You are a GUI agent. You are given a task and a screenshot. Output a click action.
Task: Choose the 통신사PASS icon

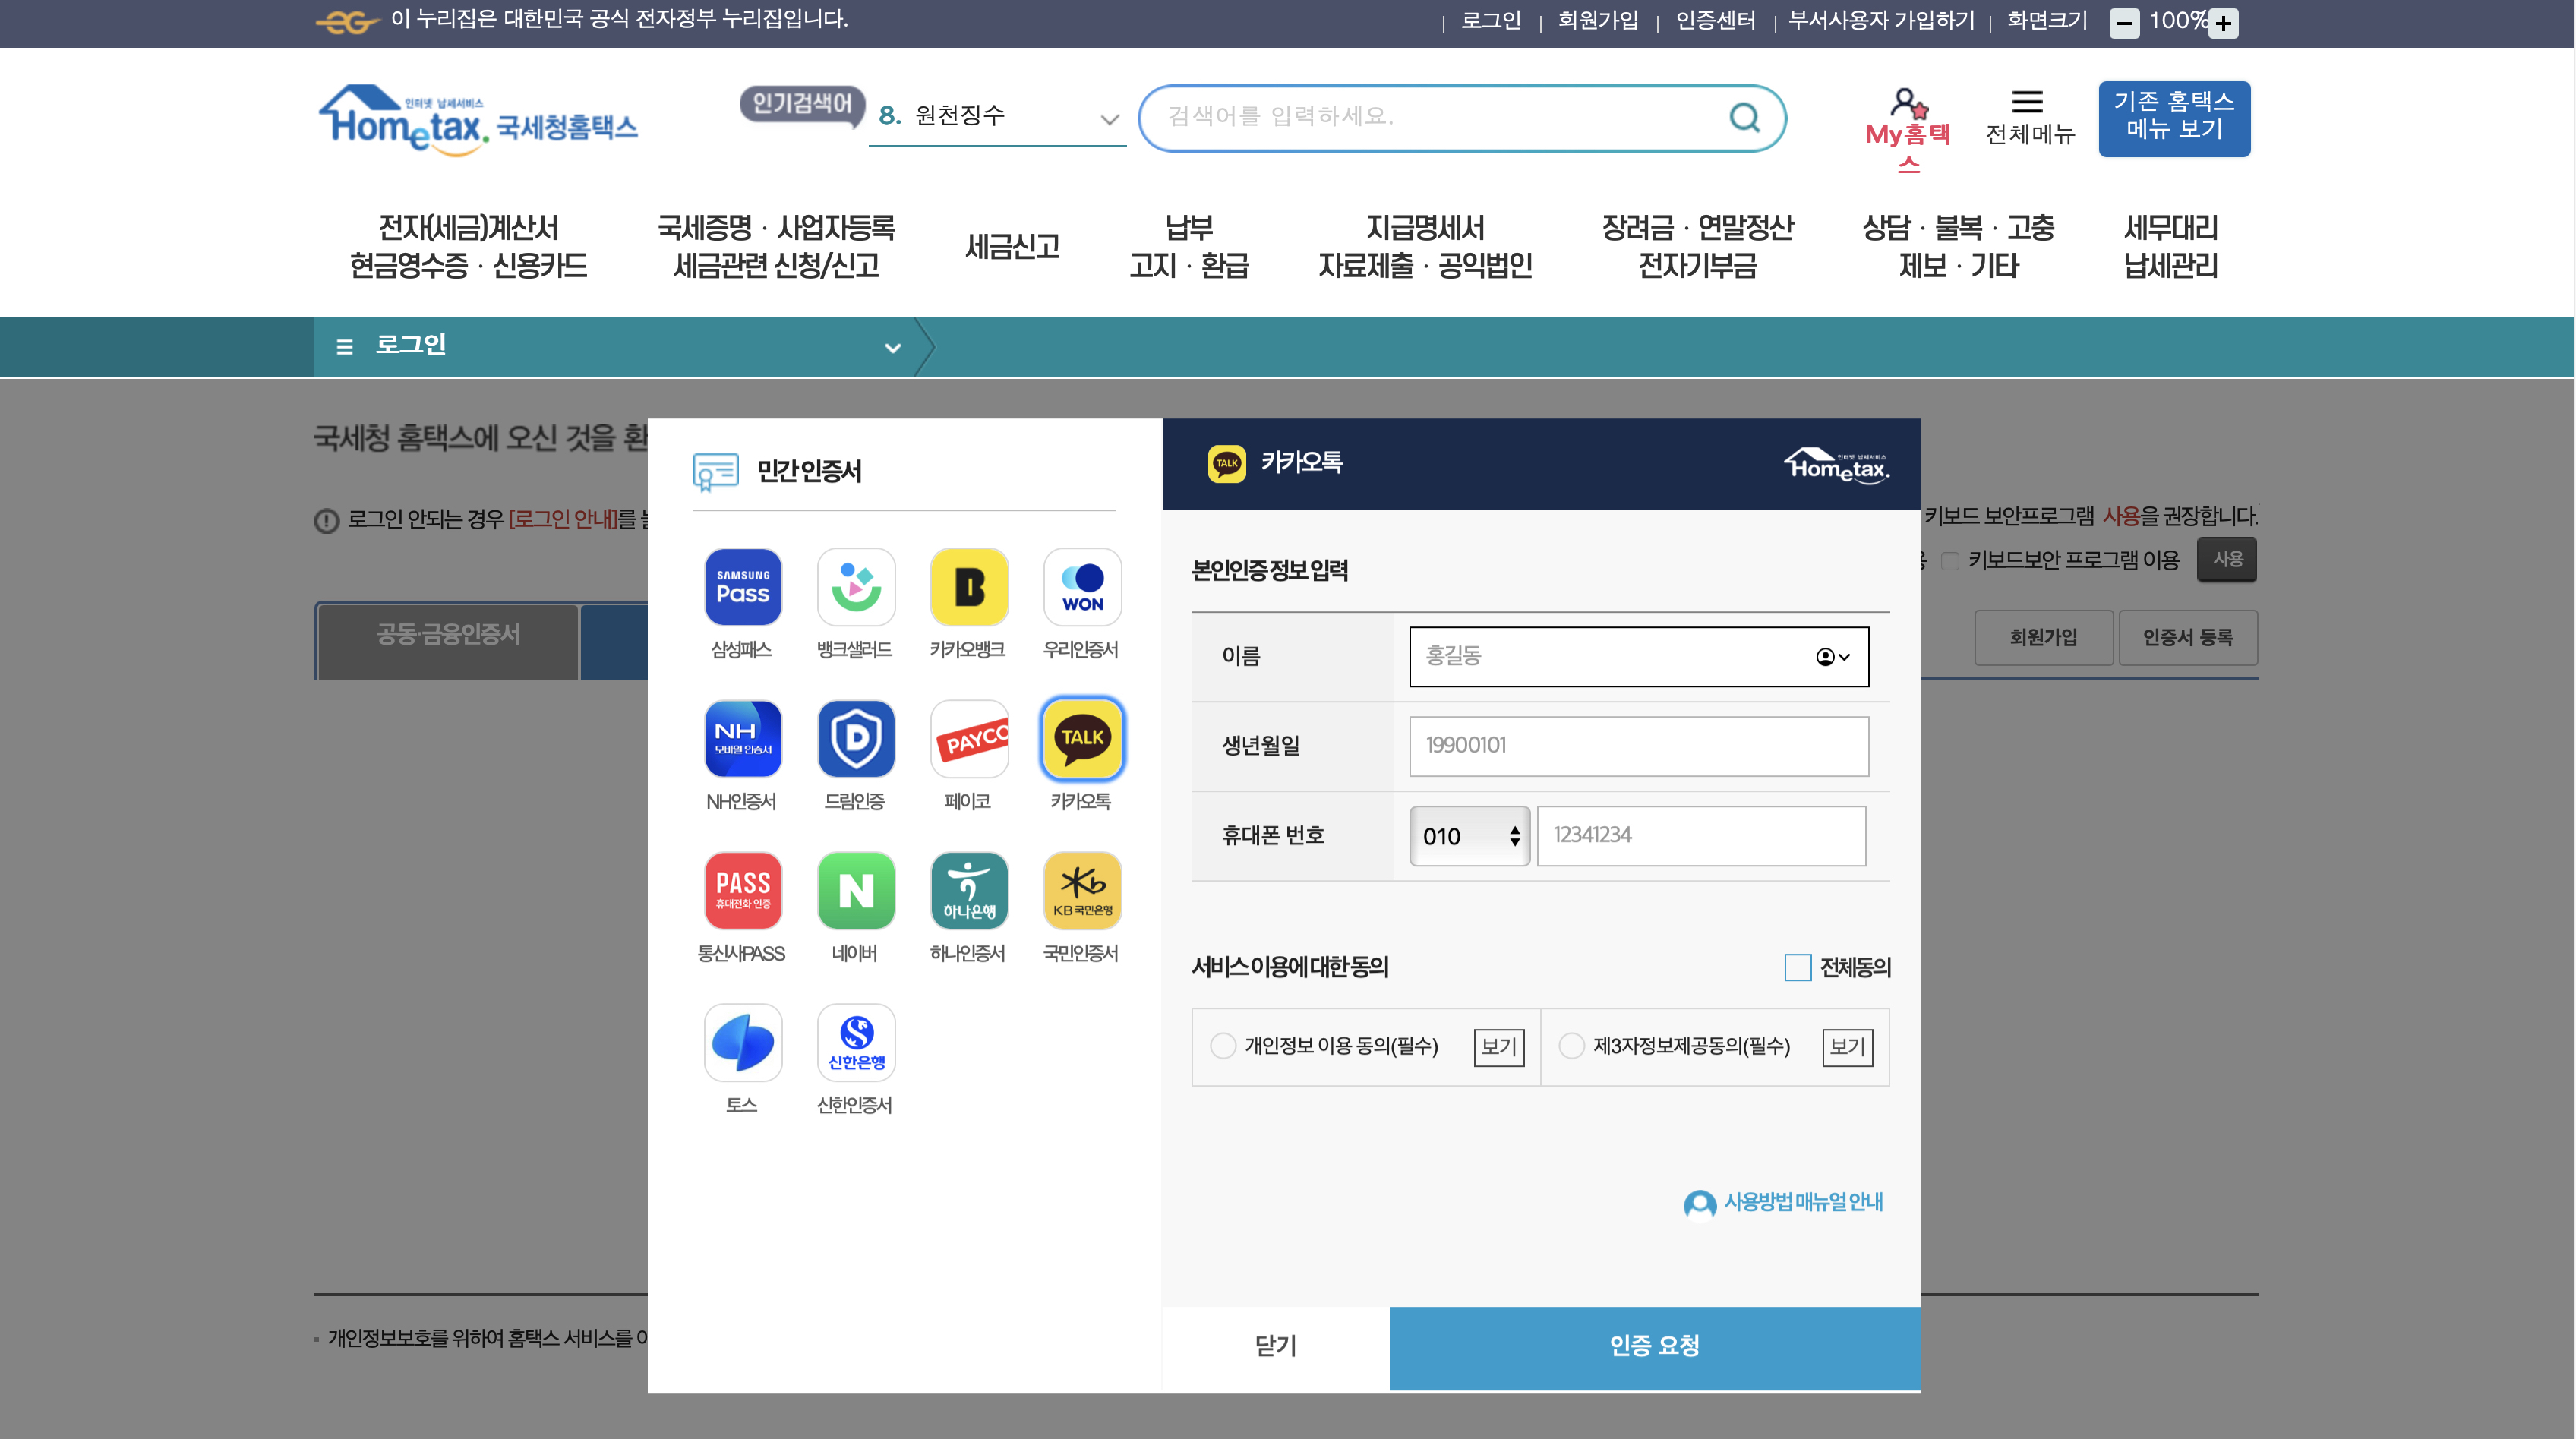coord(742,890)
